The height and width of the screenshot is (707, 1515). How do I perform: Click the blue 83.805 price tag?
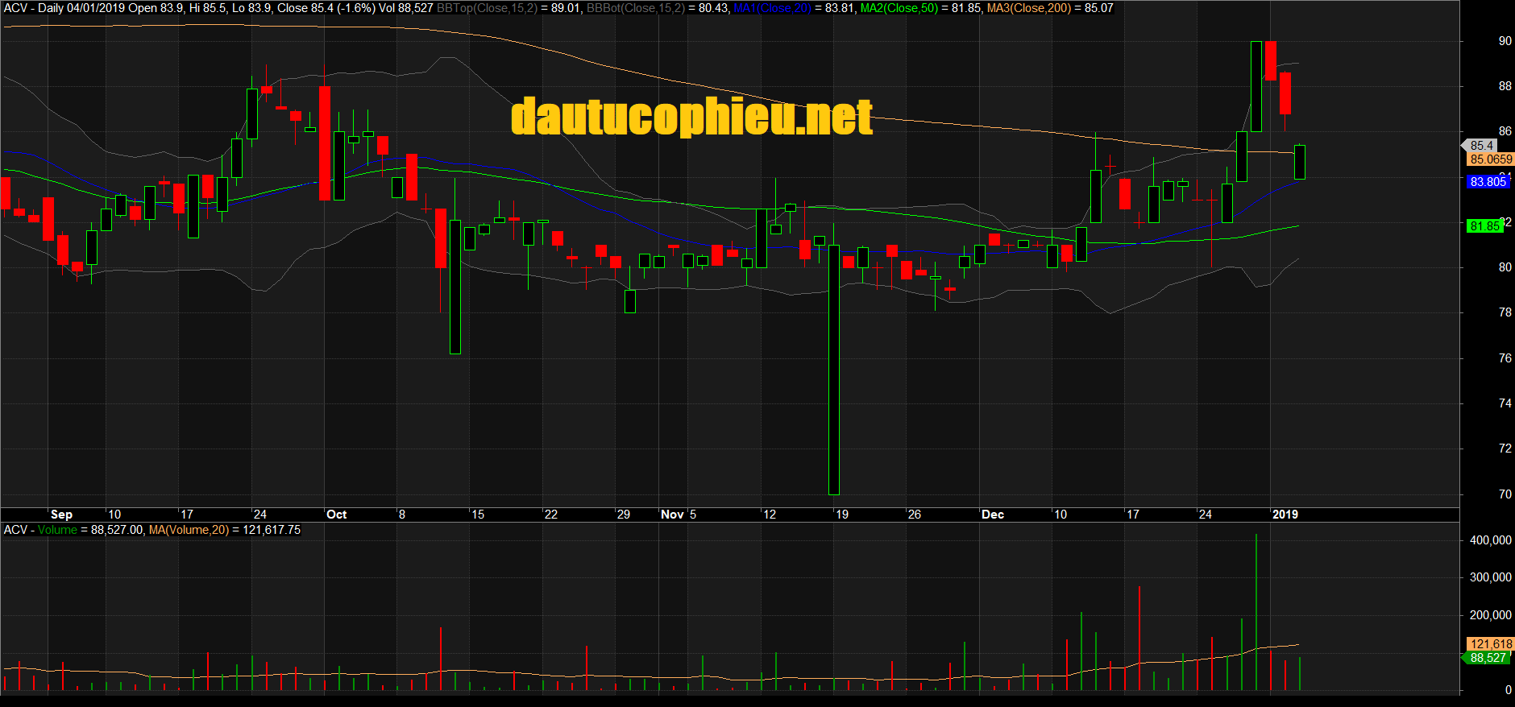(x=1488, y=182)
